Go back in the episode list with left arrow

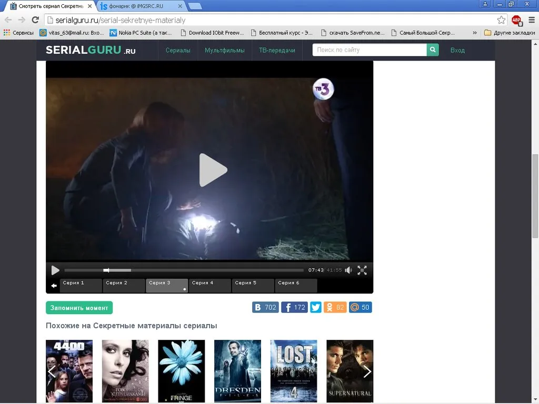coord(54,286)
